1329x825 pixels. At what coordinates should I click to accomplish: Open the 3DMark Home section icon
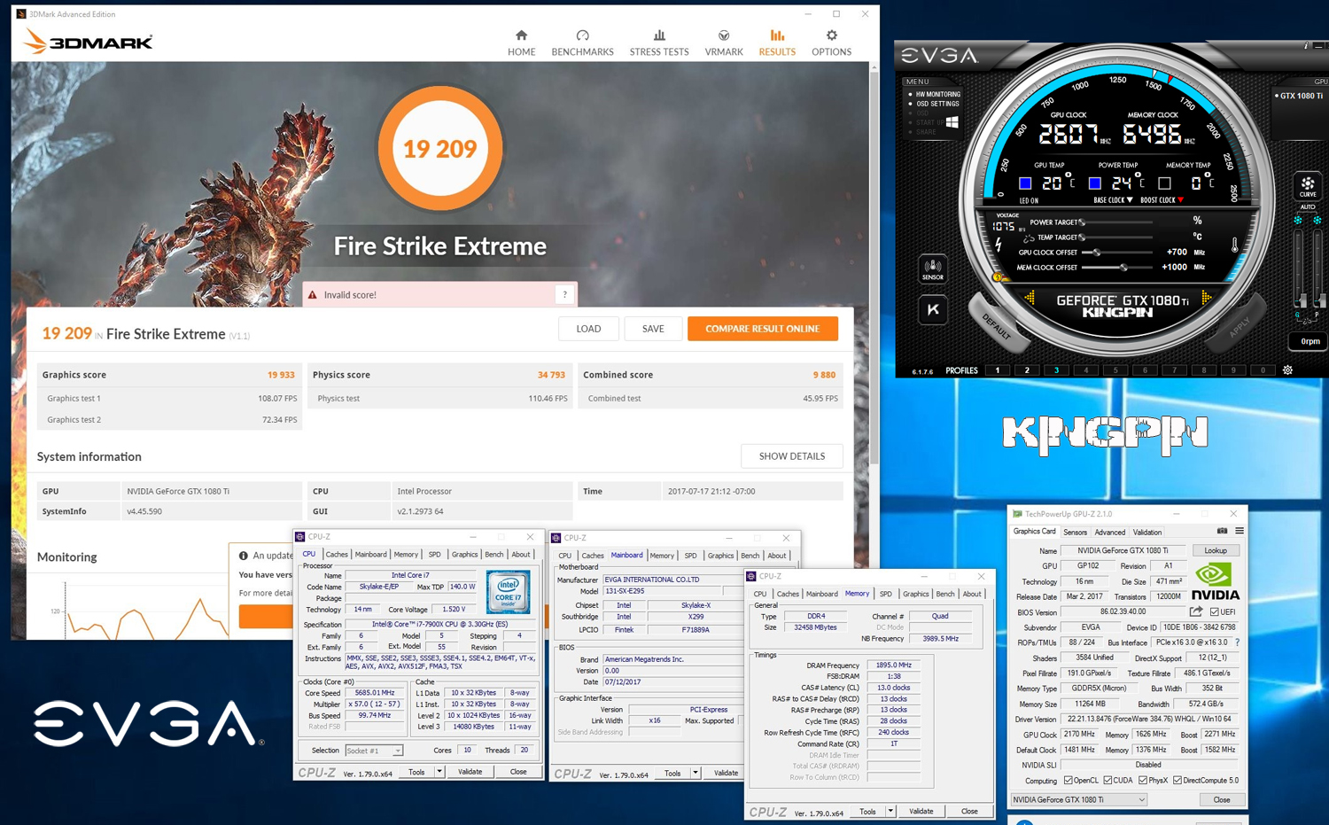point(521,35)
